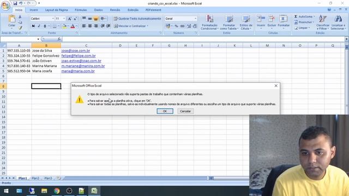The width and height of the screenshot is (349, 196).
Task: Apply thousands separator 000 style
Action: point(182,26)
